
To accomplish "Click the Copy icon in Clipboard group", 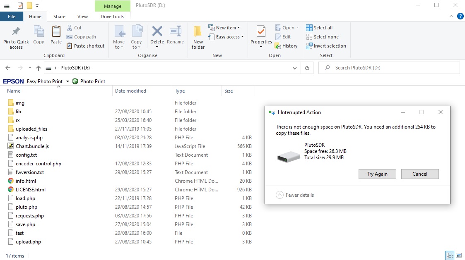I will (39, 31).
